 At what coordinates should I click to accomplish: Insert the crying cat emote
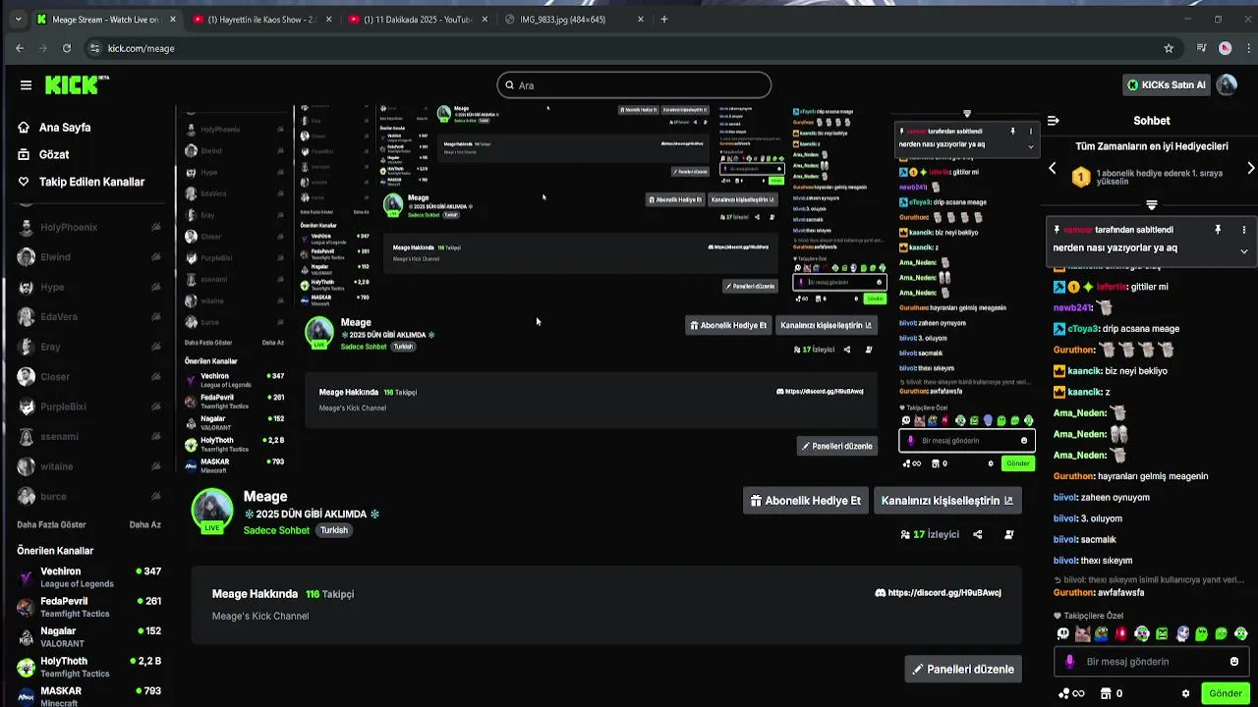pyautogui.click(x=1082, y=634)
